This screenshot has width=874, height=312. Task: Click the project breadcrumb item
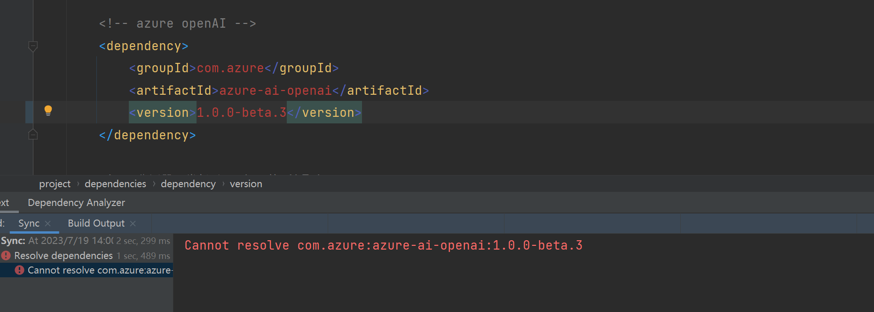pyautogui.click(x=55, y=184)
